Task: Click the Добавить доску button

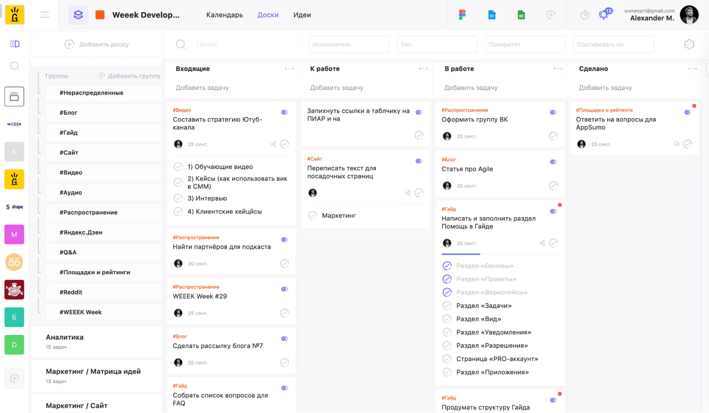Action: point(97,44)
